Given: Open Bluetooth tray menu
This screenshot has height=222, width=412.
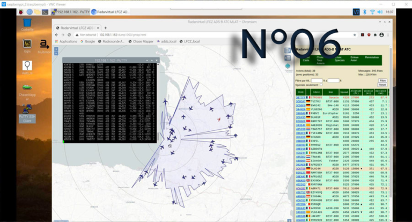Looking at the screenshot, I should tap(365, 12).
